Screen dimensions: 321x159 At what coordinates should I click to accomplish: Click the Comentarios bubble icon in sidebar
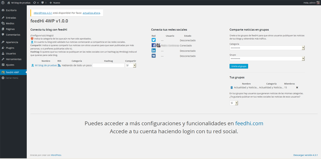3,35
